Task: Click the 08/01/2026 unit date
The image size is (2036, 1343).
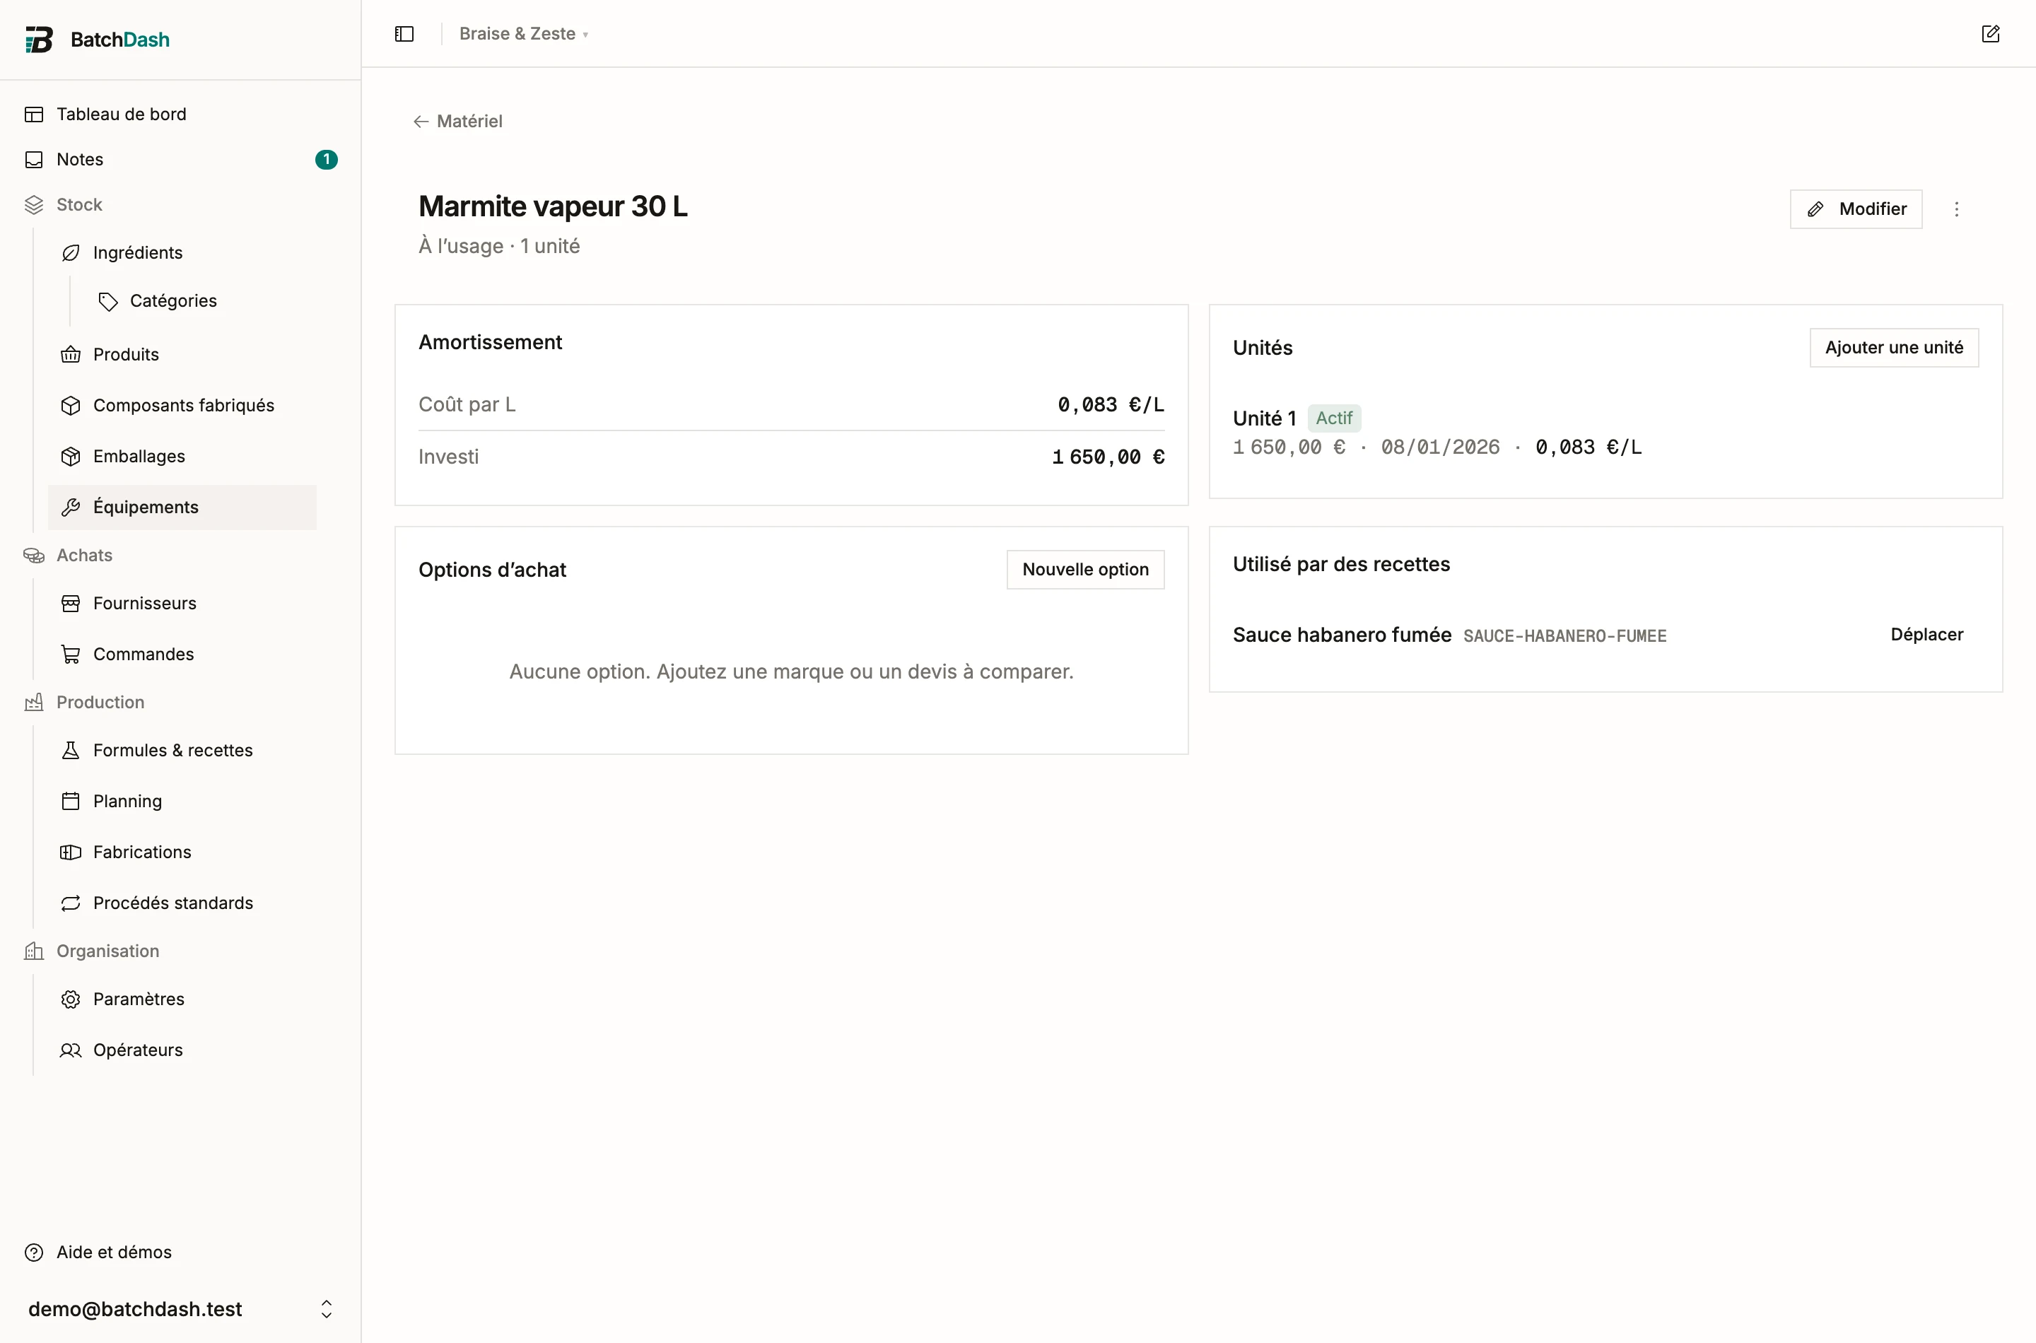Action: coord(1440,447)
